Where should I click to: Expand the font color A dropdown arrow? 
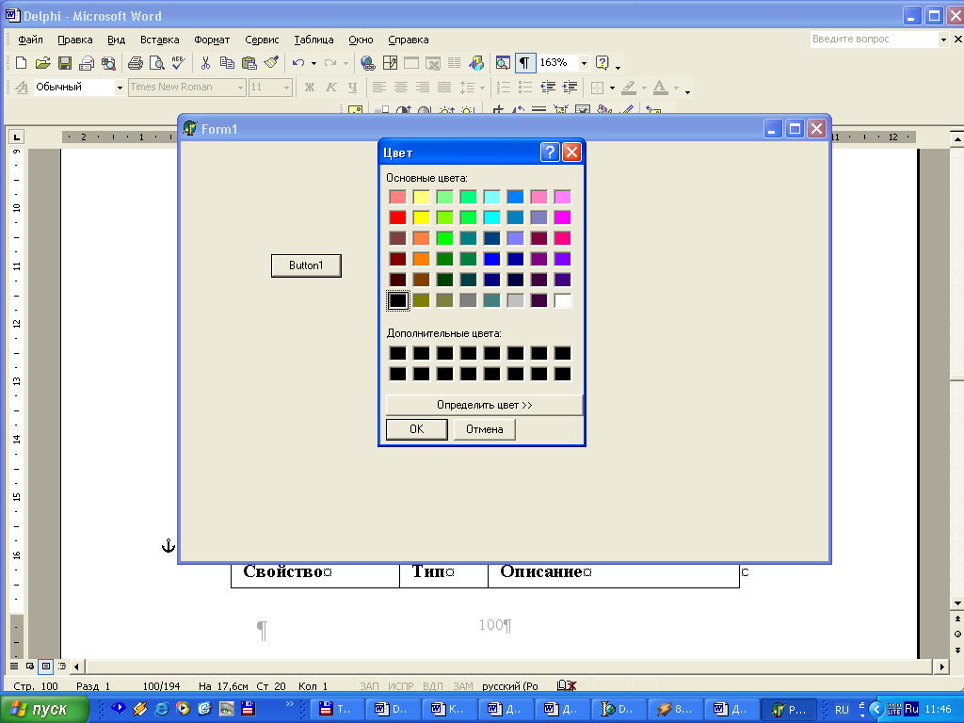[x=676, y=88]
